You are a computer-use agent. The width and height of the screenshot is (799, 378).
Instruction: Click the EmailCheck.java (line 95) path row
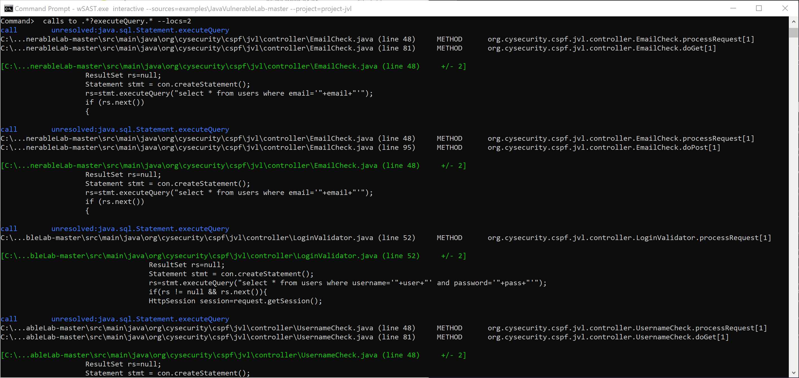208,148
